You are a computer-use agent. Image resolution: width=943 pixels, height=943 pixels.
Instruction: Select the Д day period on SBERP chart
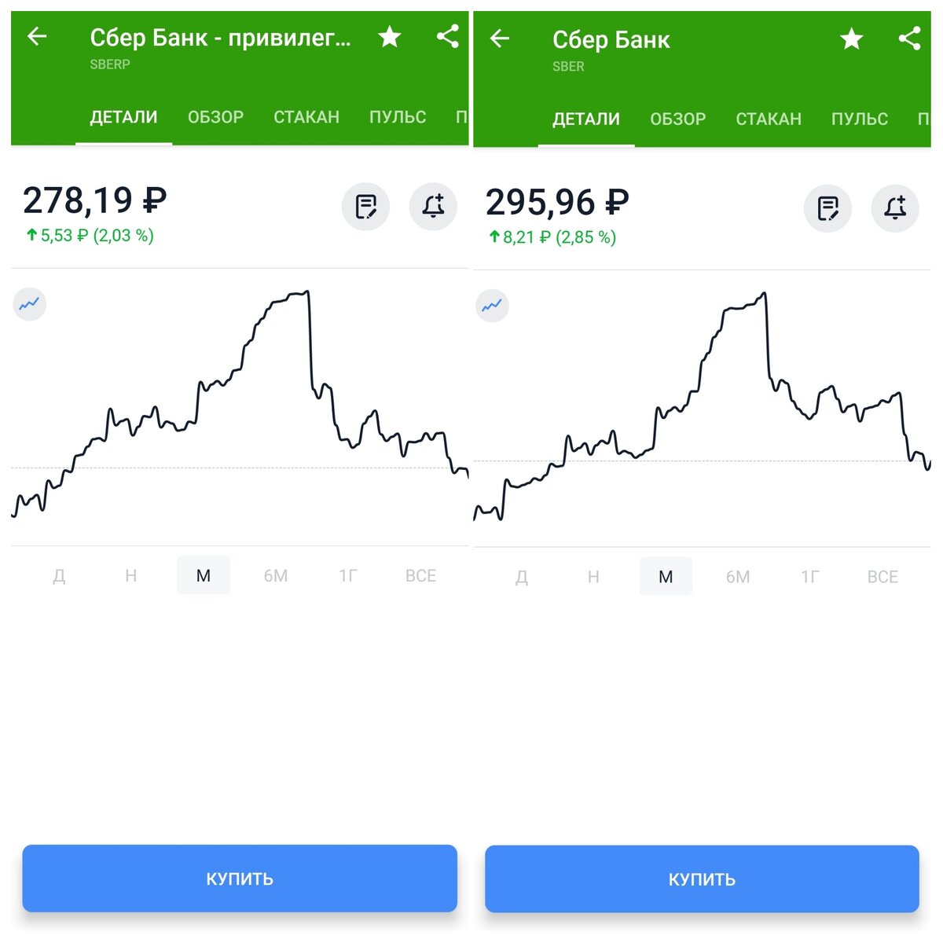coord(59,576)
